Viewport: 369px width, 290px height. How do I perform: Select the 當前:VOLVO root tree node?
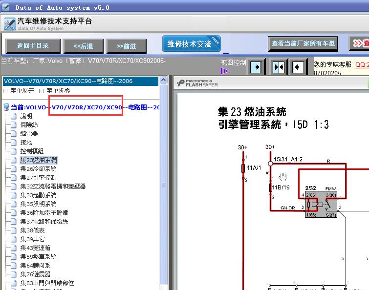click(85, 107)
